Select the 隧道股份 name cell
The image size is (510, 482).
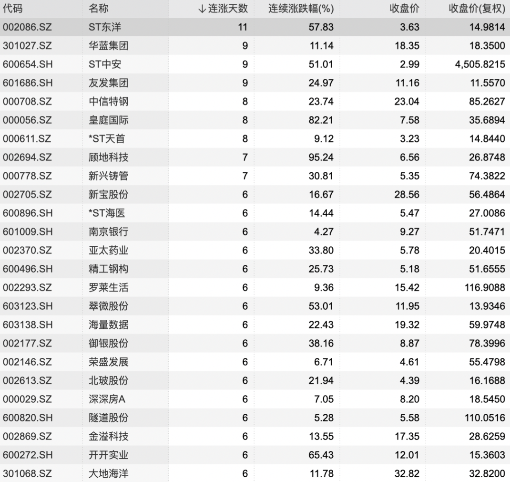[x=108, y=417]
